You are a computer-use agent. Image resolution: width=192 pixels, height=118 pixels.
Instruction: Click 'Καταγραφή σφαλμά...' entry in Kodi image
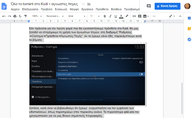tap(42, 87)
